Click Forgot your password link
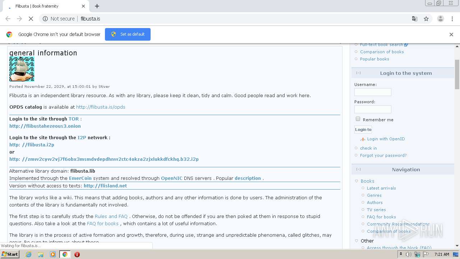 tap(383, 155)
